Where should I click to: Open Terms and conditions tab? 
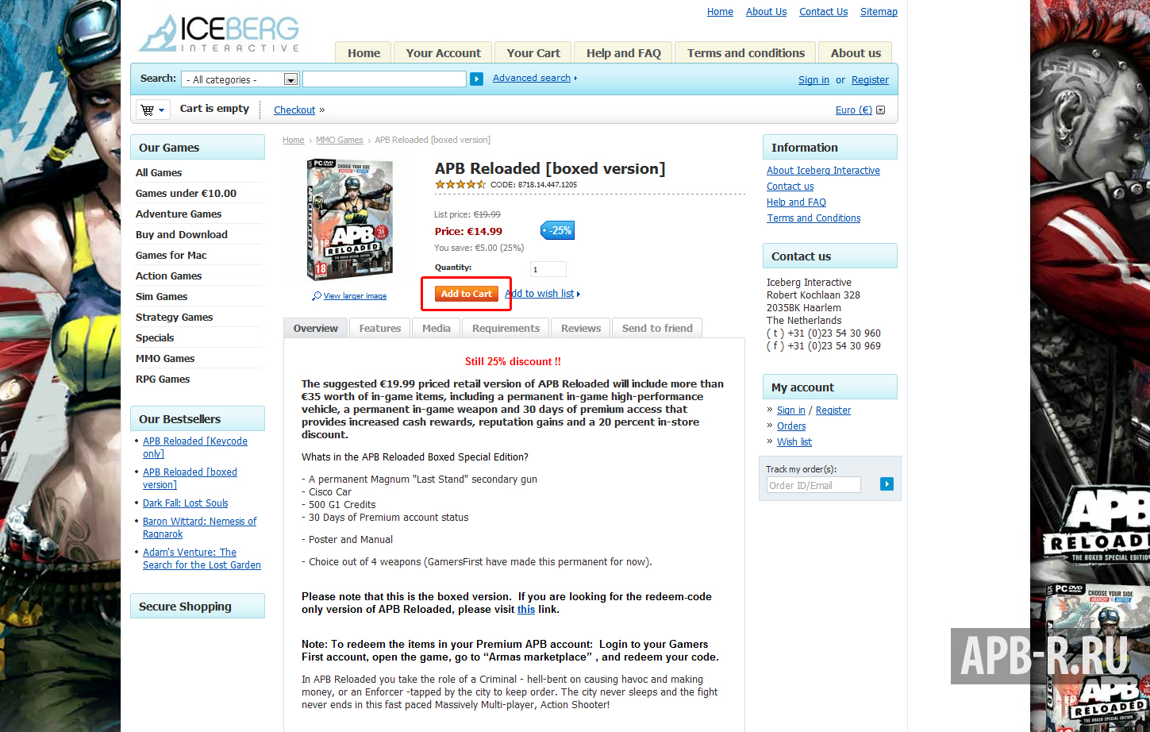tap(746, 53)
